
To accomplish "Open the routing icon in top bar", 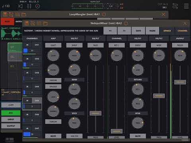I will click(x=175, y=6).
